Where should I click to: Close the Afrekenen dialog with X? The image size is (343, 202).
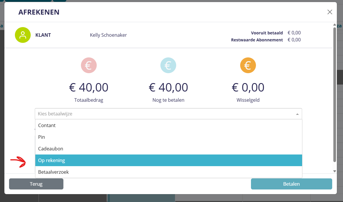coord(330,12)
